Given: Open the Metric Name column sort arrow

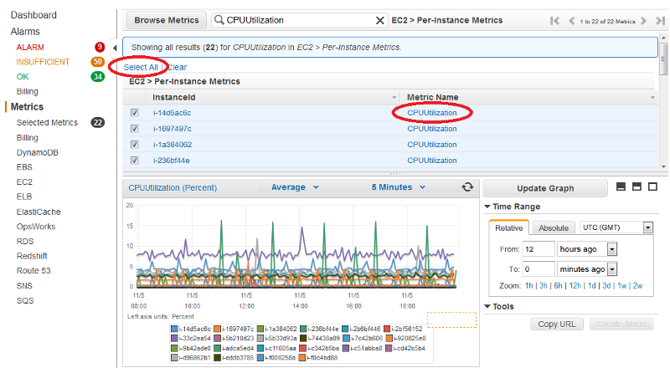Looking at the screenshot, I should click(x=652, y=97).
